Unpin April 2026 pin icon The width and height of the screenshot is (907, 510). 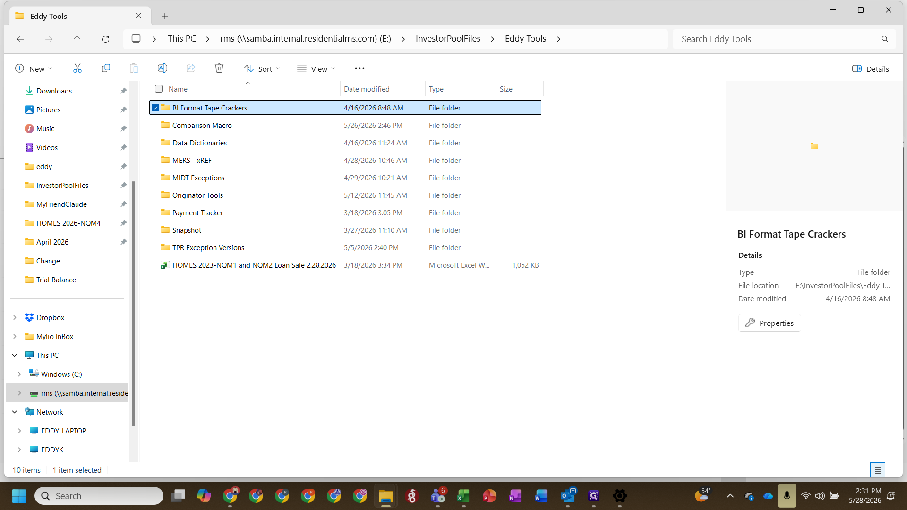point(123,242)
